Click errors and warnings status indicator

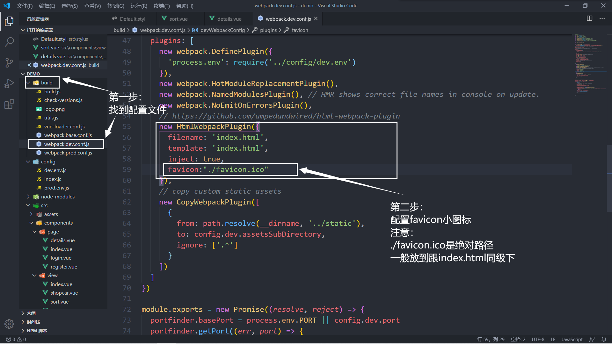16,339
